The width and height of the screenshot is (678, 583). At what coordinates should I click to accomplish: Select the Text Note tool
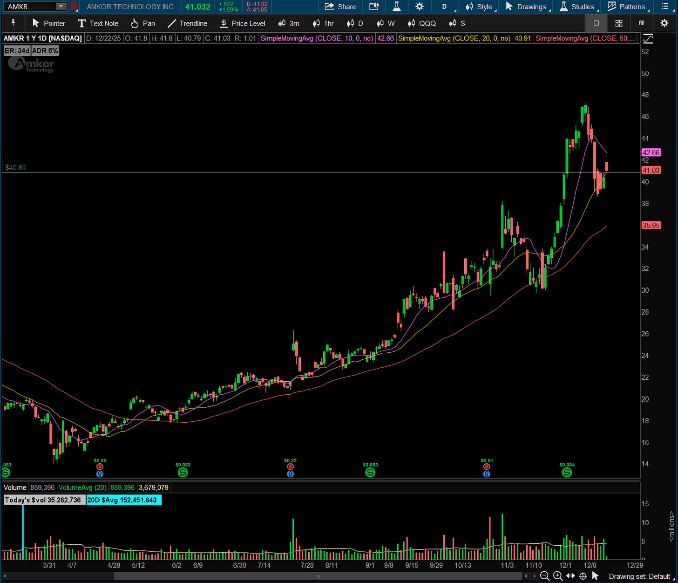[98, 23]
